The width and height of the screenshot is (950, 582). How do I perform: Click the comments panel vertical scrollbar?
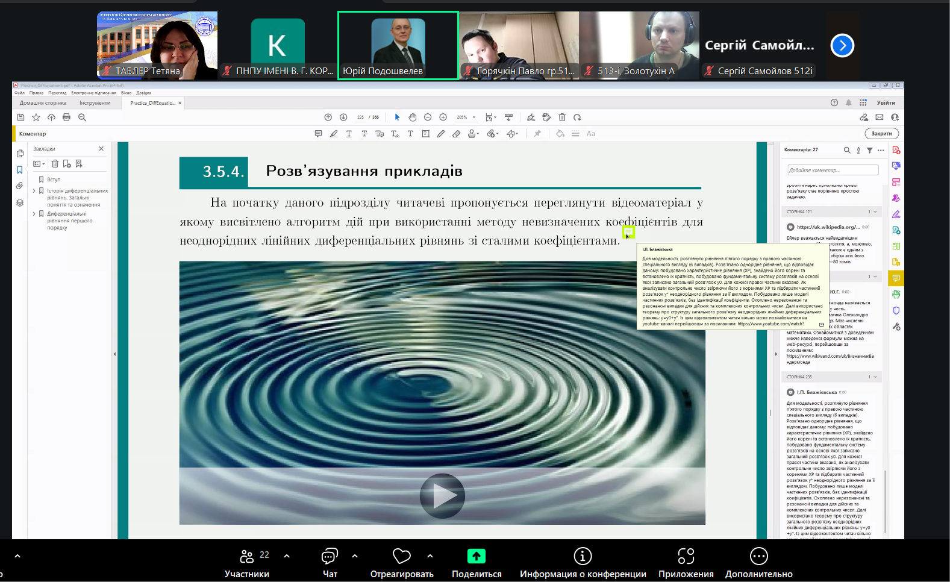click(884, 500)
